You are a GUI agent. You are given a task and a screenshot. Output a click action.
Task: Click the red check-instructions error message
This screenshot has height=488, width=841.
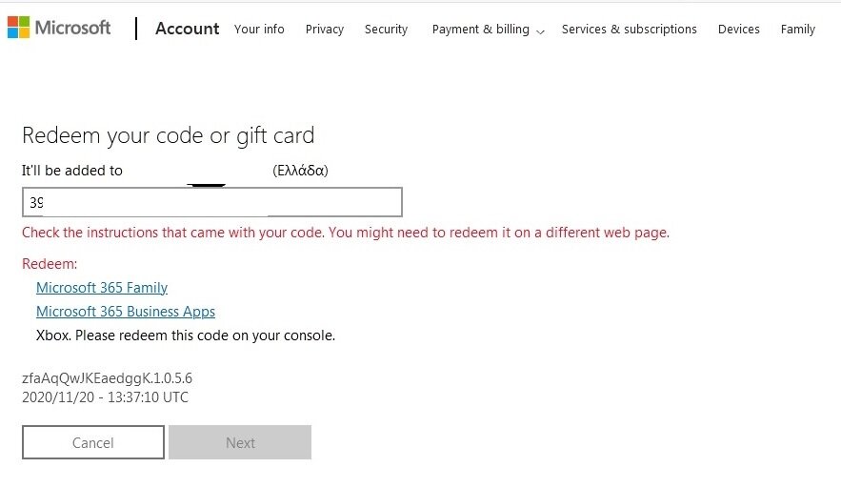tap(345, 233)
